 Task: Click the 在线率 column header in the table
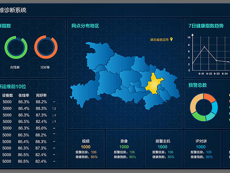pyautogui.click(x=24, y=95)
